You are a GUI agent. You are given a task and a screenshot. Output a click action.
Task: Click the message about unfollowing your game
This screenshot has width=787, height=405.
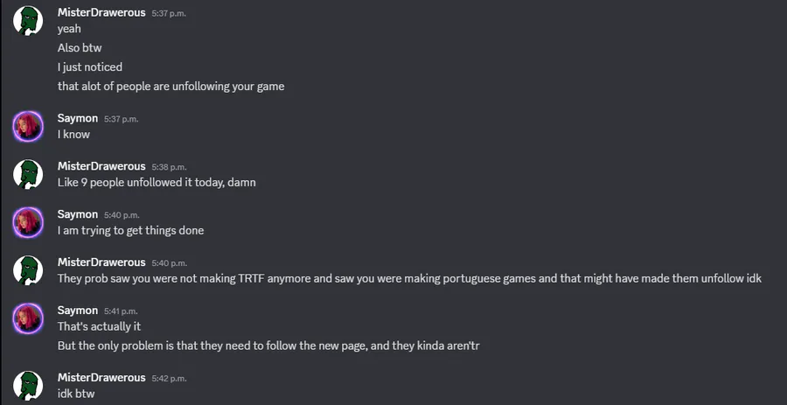(x=171, y=87)
